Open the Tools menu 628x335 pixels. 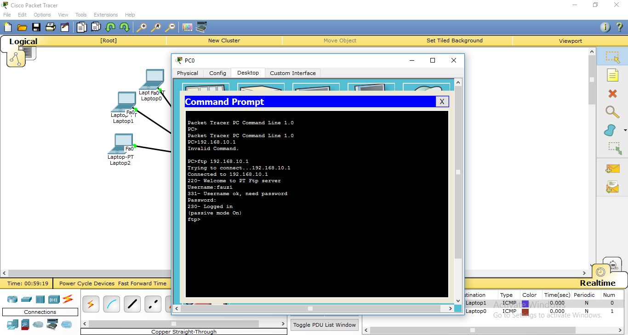pyautogui.click(x=81, y=15)
